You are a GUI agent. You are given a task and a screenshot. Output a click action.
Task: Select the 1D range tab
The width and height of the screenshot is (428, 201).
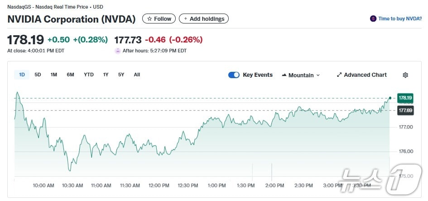click(22, 75)
